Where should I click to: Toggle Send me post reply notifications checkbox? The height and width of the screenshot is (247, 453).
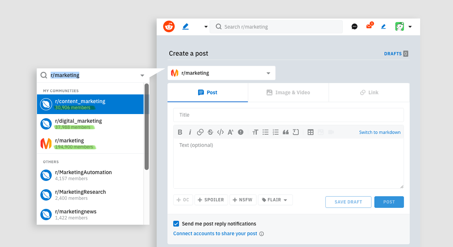tap(176, 224)
